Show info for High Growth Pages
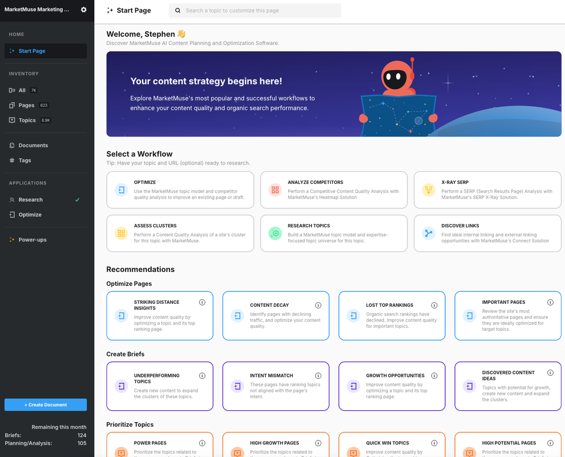 click(x=318, y=443)
